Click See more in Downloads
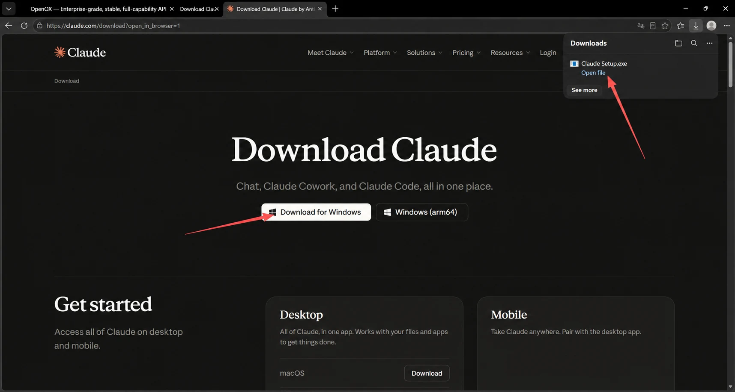The image size is (735, 392). pos(584,90)
